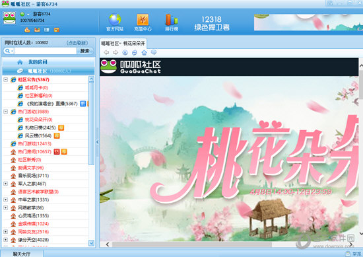Screen dimensions: 363x257
Task: Expand the 网络教学(86) tree node
Action: (6, 207)
